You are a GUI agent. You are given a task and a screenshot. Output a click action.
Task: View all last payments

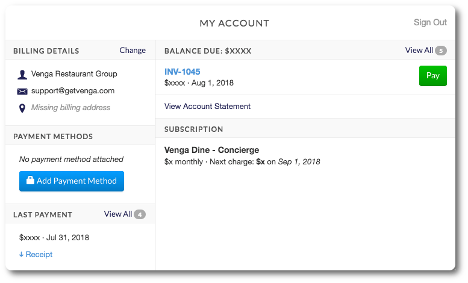point(118,214)
